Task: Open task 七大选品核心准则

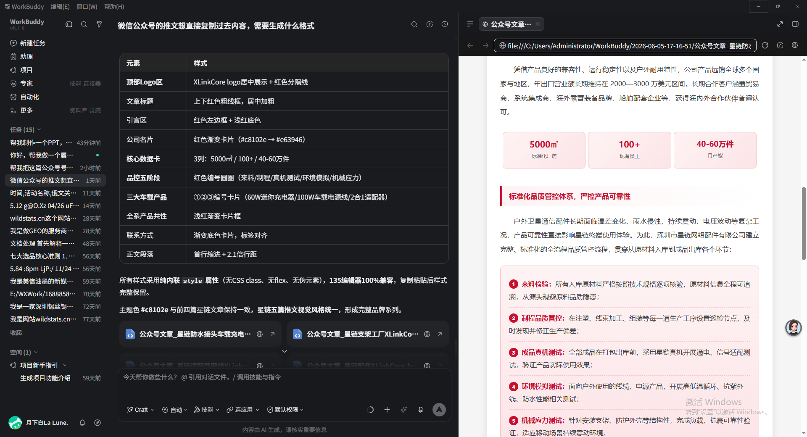Action: tap(55, 256)
